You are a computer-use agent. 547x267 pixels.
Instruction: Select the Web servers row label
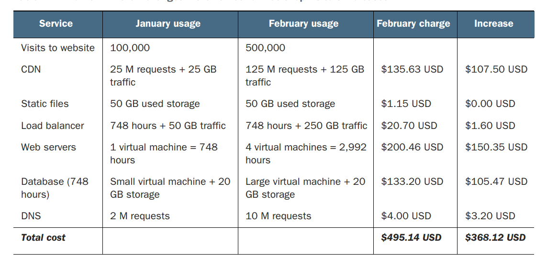(x=48, y=147)
